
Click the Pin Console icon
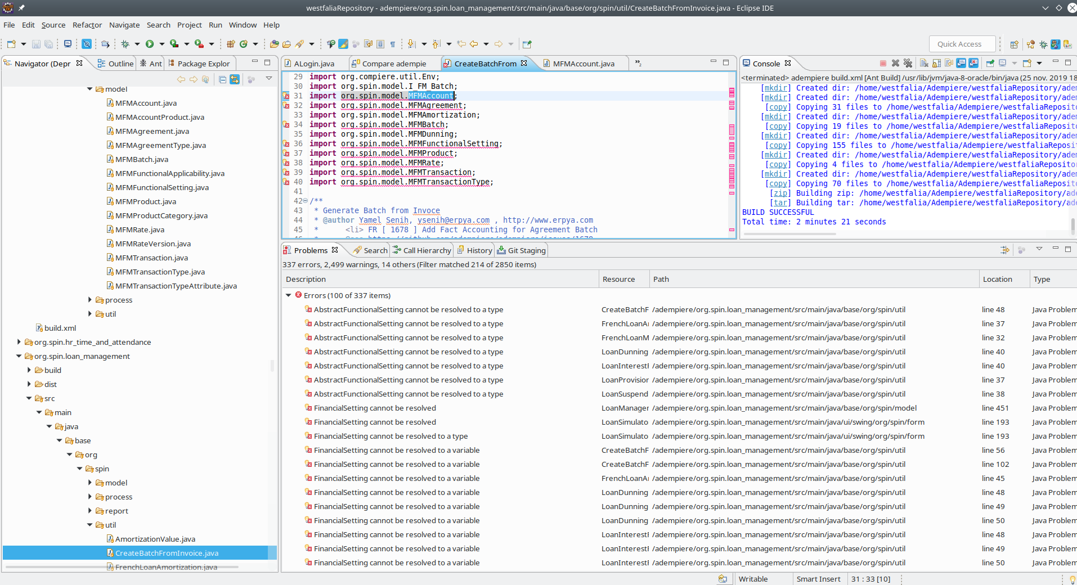click(990, 63)
